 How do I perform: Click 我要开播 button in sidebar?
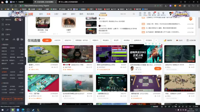click(x=18, y=99)
